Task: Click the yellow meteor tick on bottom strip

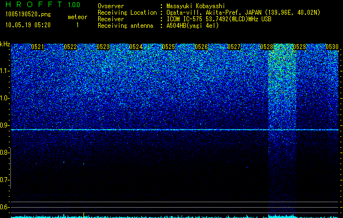Action: coord(83,215)
